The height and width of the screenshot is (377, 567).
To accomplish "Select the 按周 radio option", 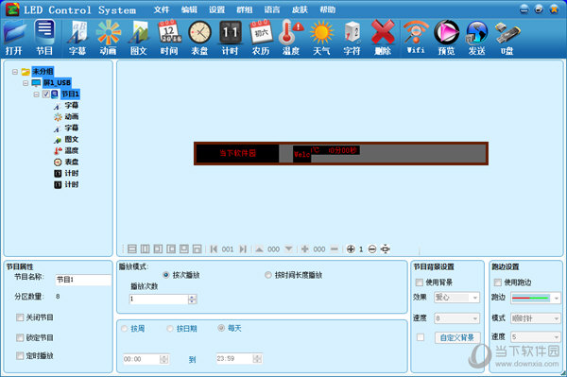I will (125, 329).
